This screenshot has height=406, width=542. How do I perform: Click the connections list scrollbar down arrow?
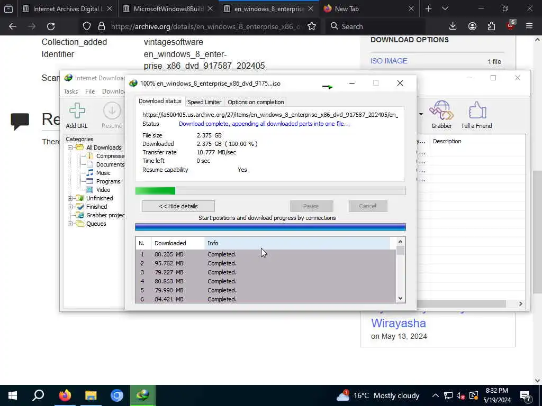click(x=400, y=298)
